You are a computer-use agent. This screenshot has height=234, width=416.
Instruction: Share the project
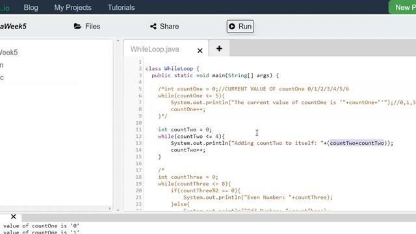(x=164, y=27)
